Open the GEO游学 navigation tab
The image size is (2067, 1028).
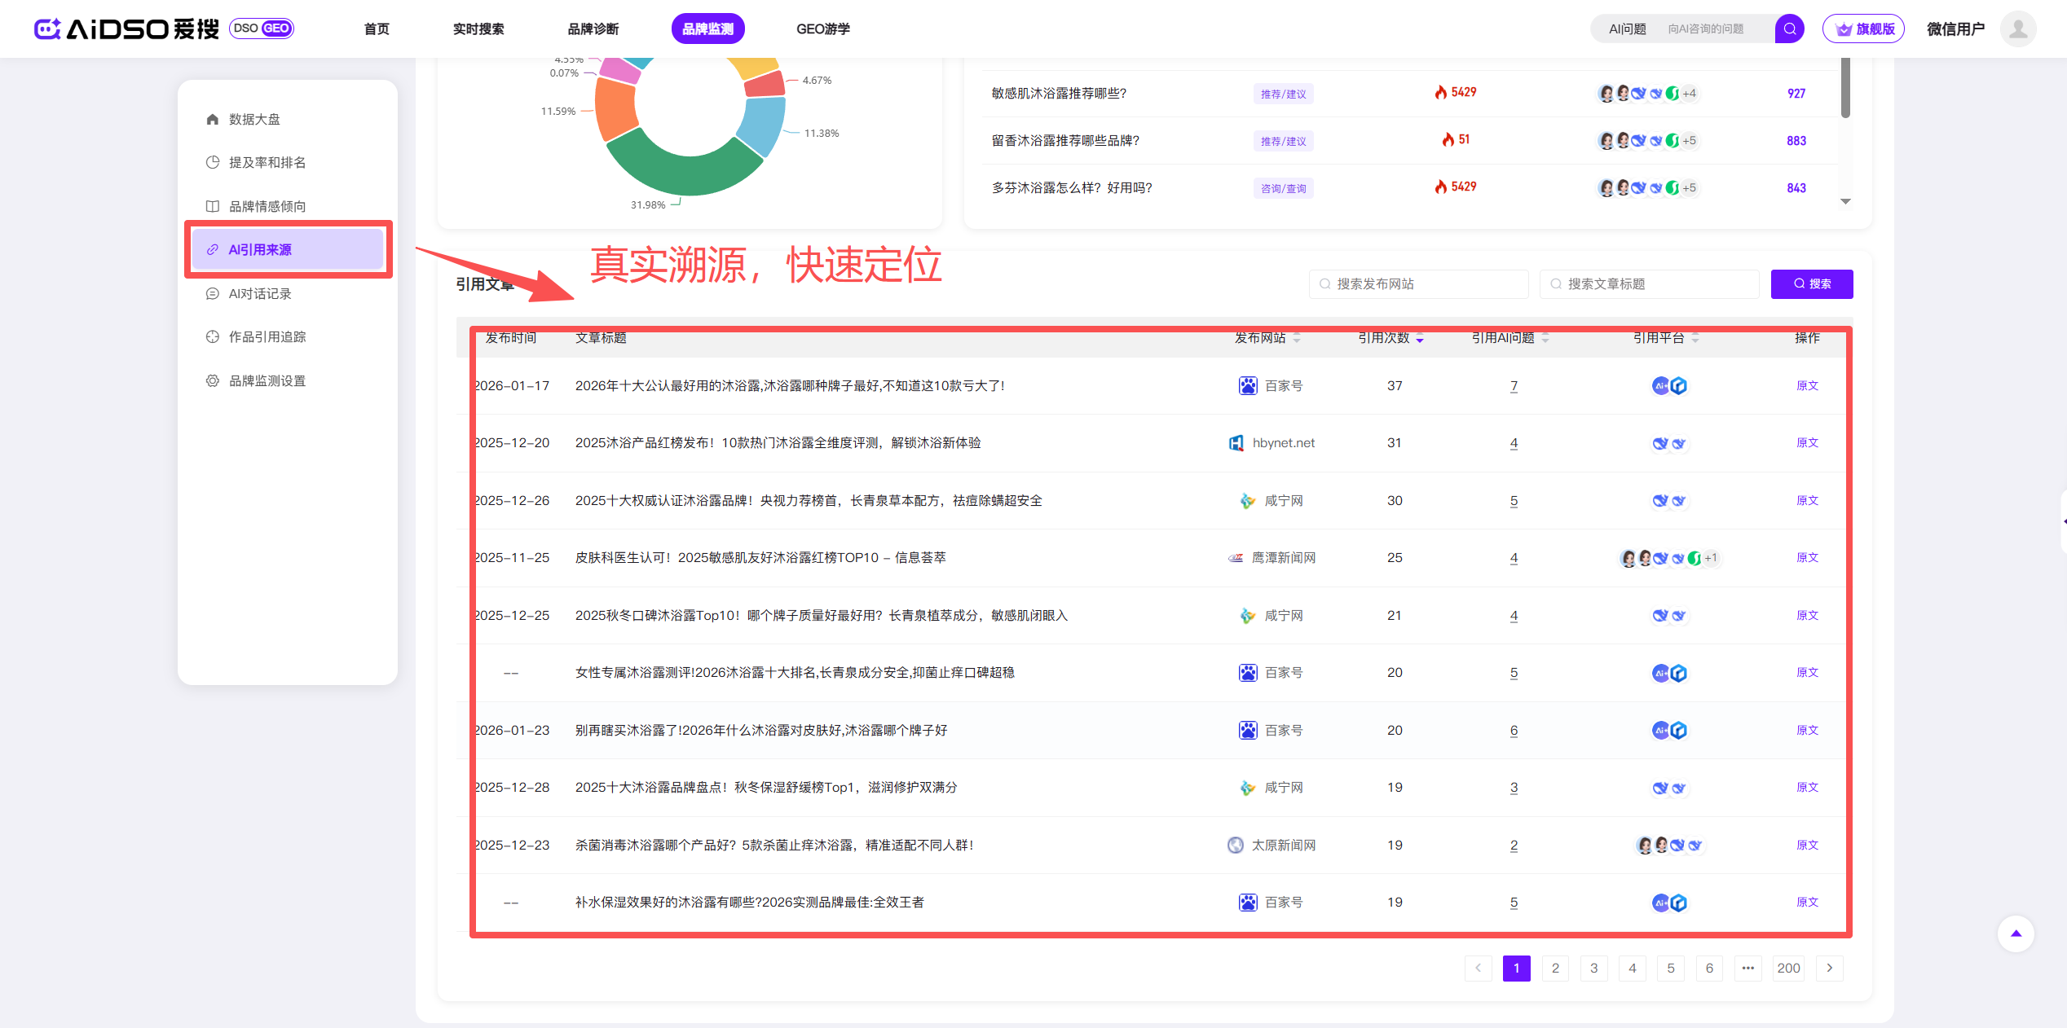pyautogui.click(x=822, y=29)
